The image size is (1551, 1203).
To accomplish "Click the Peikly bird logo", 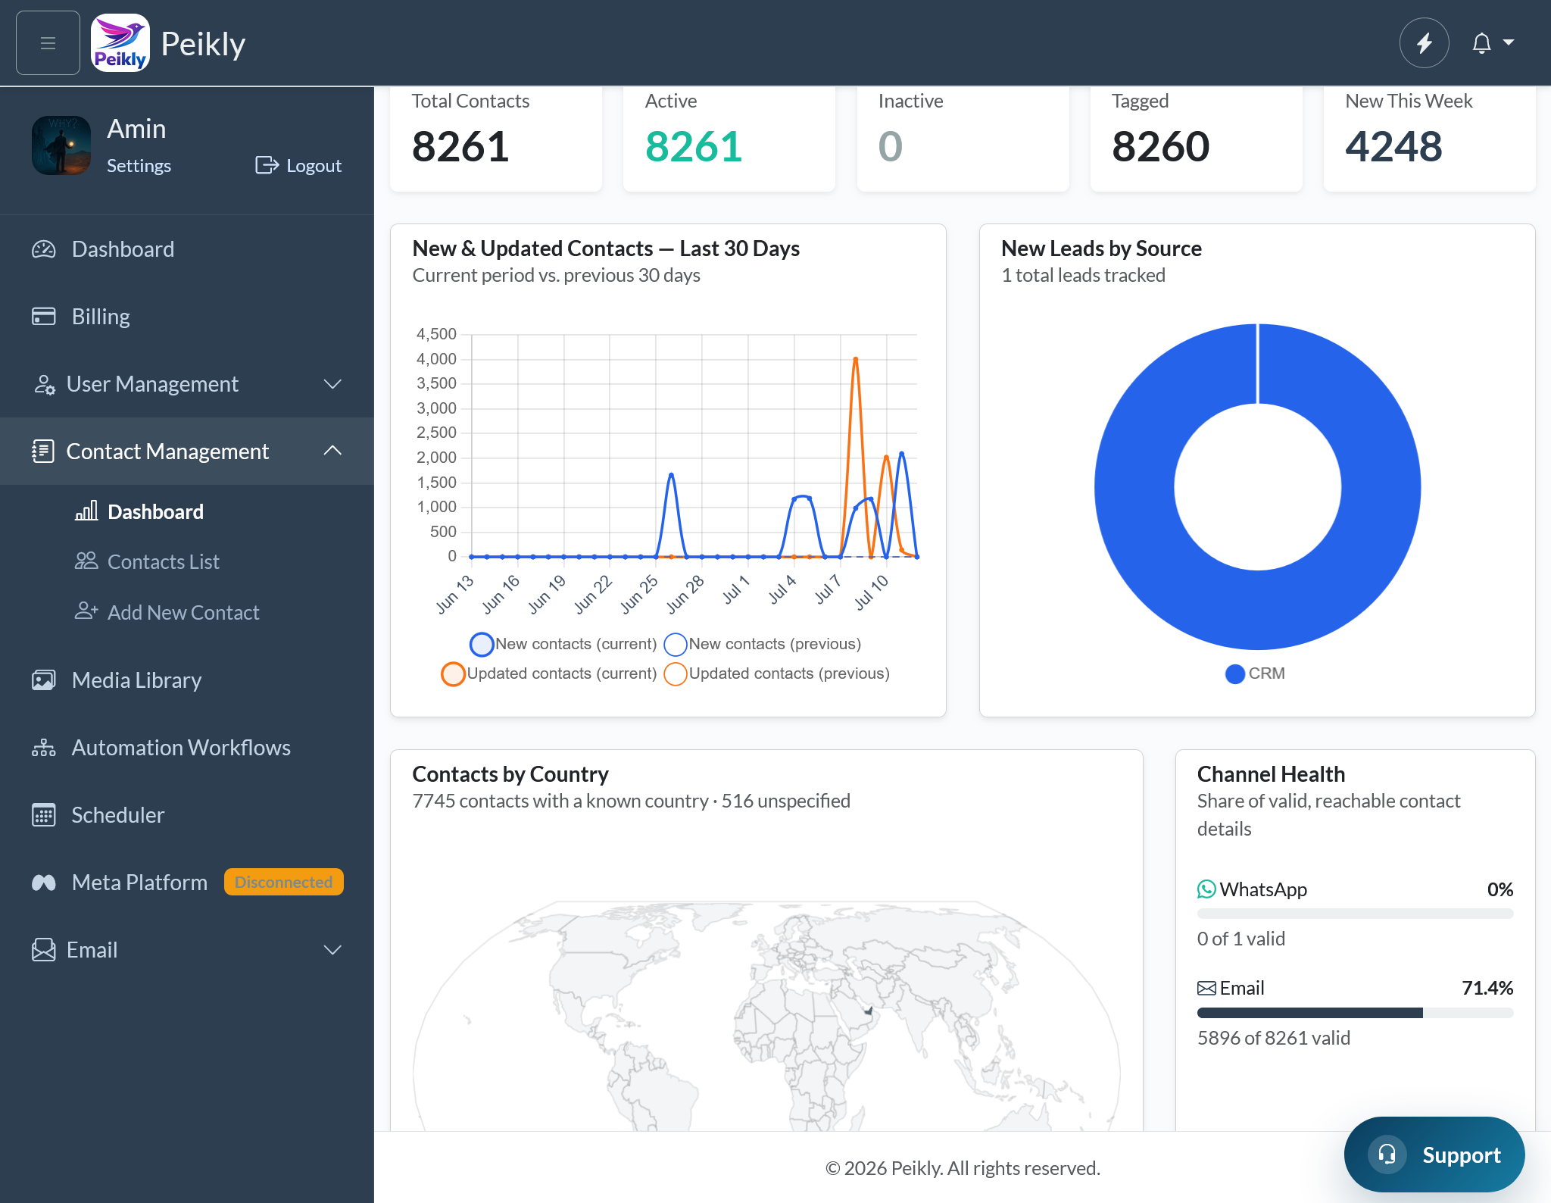I will 120,43.
